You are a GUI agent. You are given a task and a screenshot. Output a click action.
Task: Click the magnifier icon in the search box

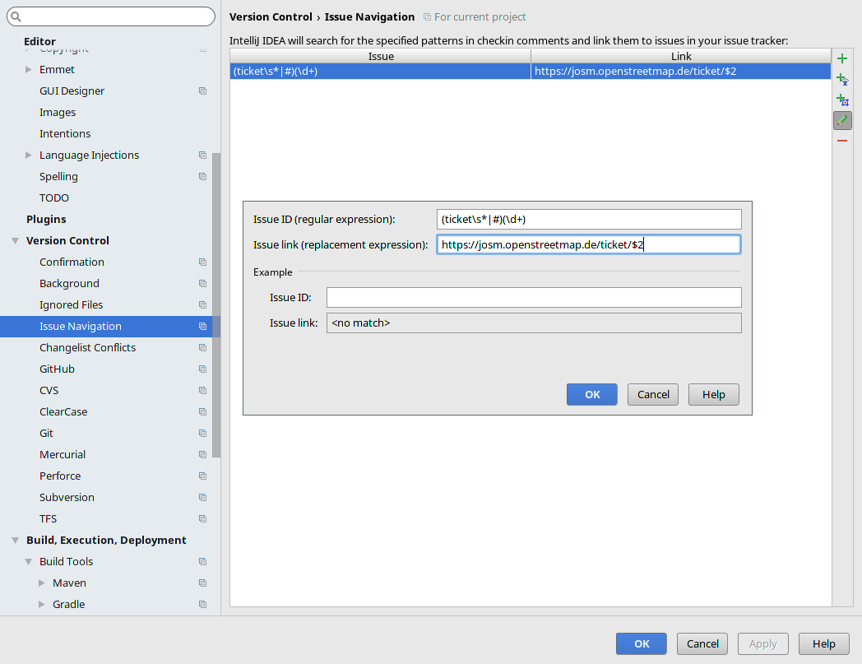(x=15, y=16)
